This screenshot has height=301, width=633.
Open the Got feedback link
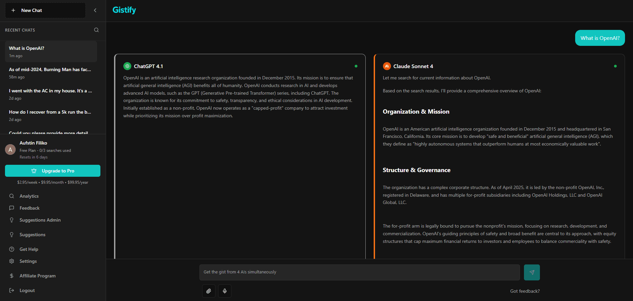coord(525,291)
